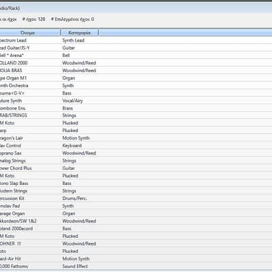Select the Dragon's Lair row
This screenshot has height=272, width=272.
click(x=136, y=138)
